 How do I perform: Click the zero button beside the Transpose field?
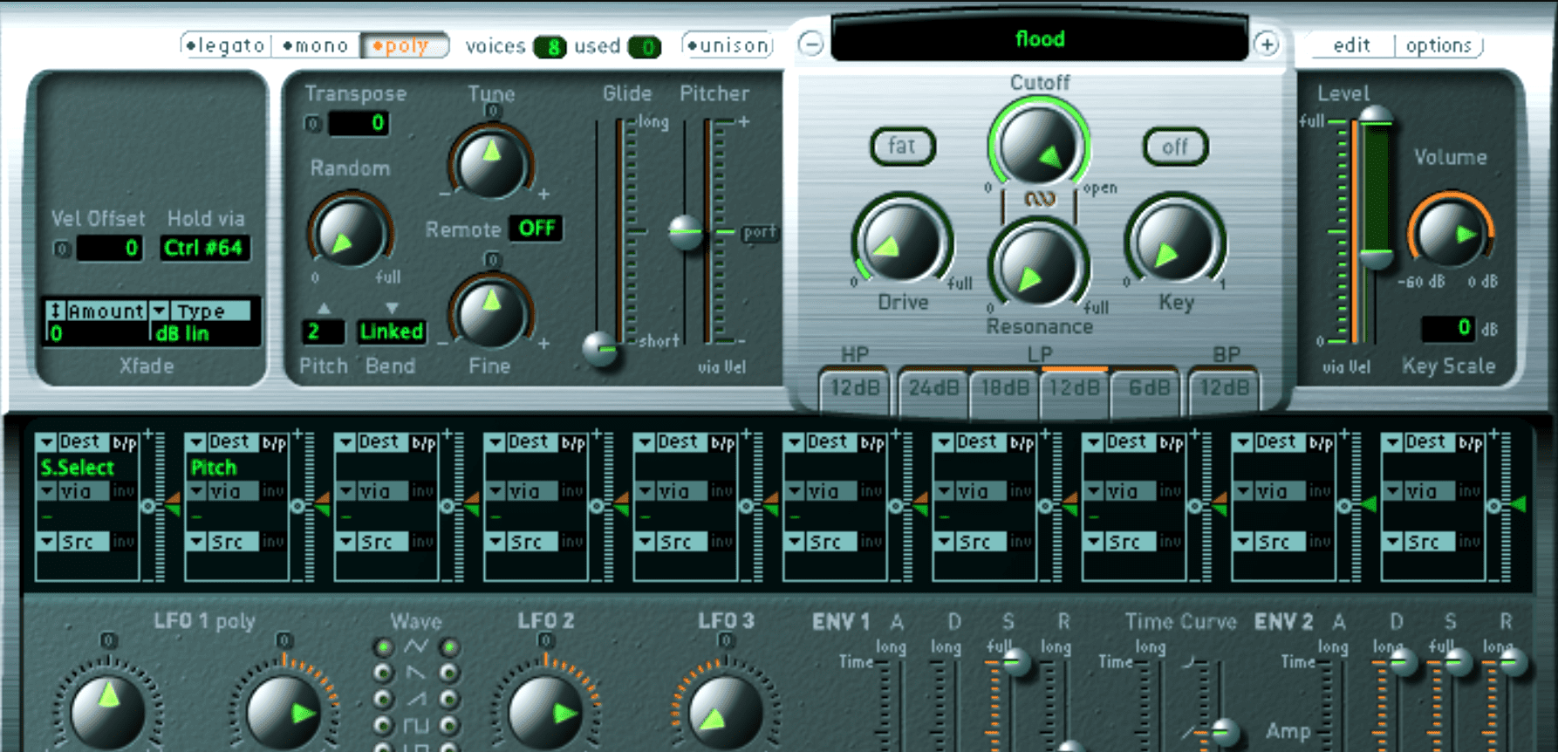click(312, 124)
